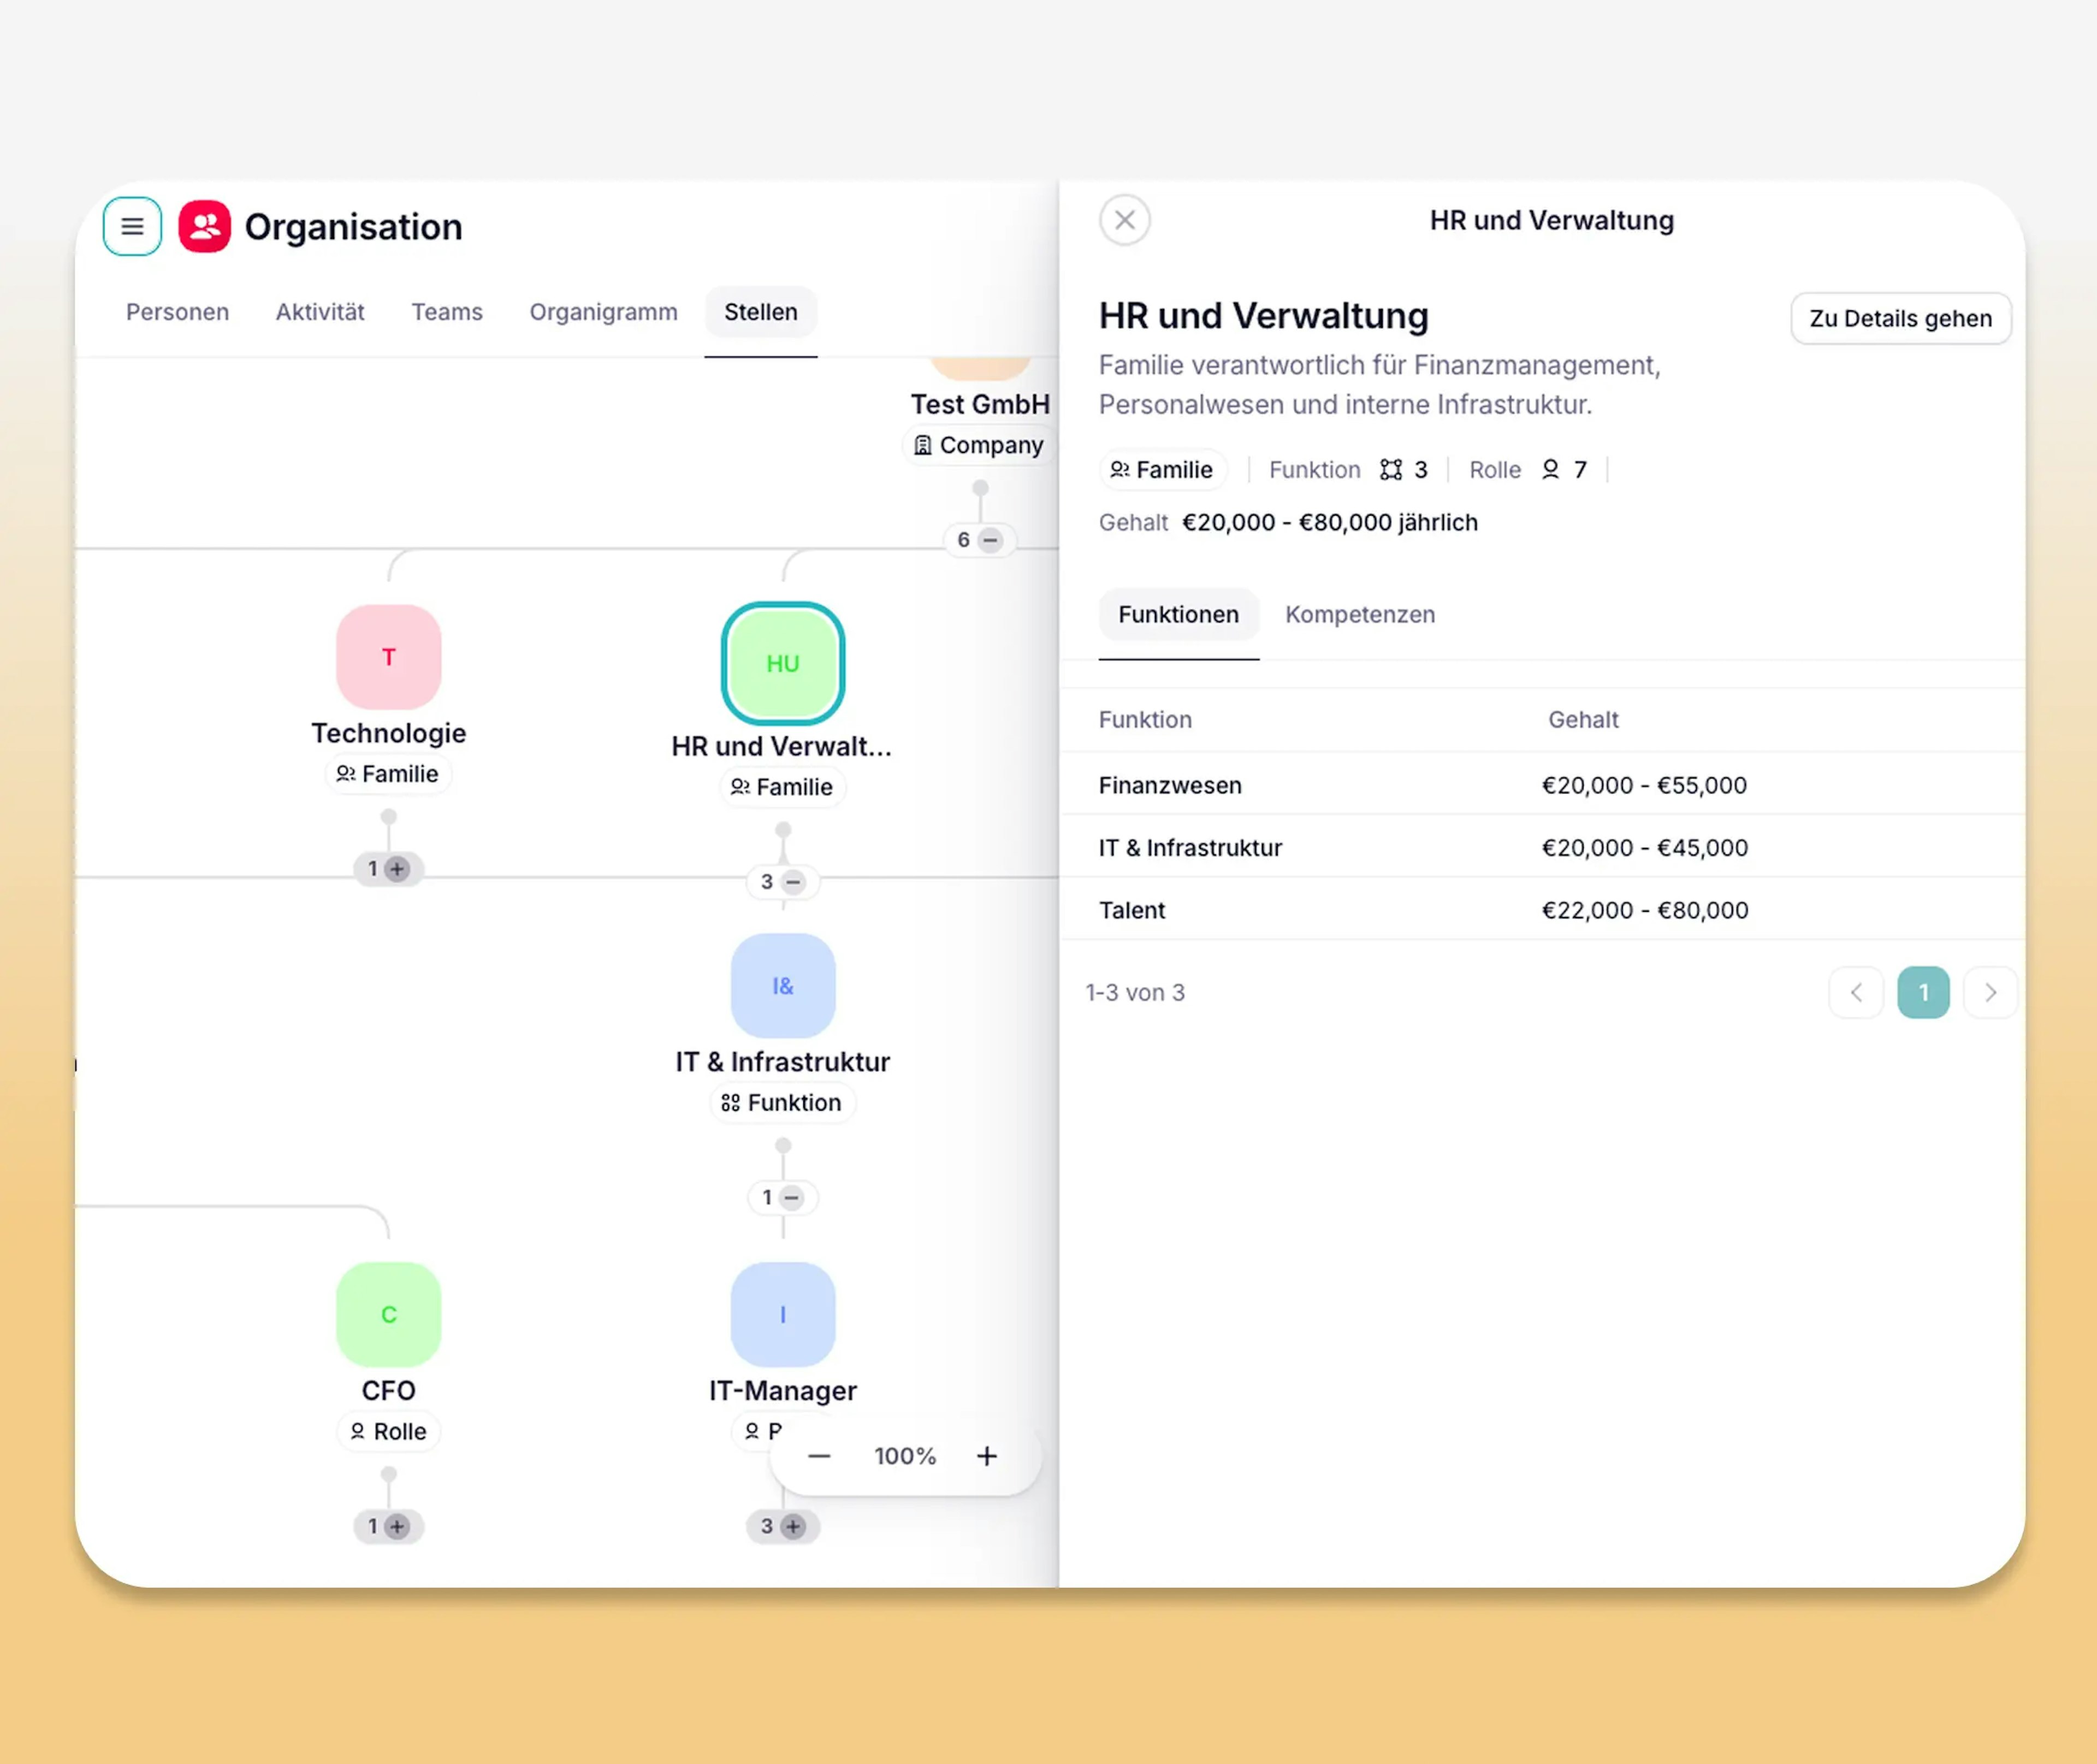Click the pink Organisation app icon
Image resolution: width=2097 pixels, height=1764 pixels.
click(205, 226)
